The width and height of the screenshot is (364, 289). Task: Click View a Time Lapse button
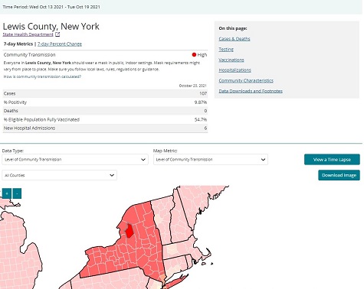332,160
